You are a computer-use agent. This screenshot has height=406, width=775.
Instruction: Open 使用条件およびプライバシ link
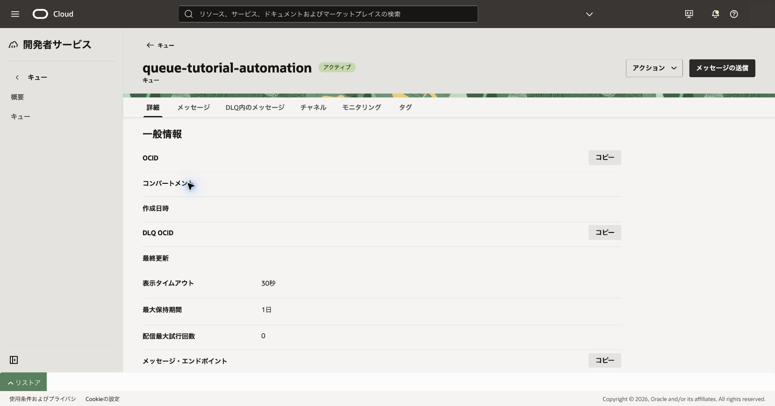[43, 399]
